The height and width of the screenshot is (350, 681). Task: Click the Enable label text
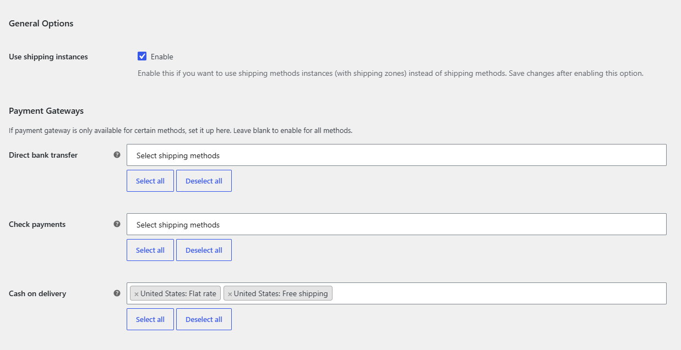coord(162,57)
